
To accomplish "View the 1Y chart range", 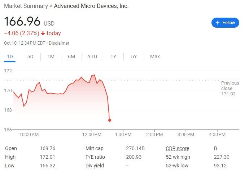I will tap(113, 57).
